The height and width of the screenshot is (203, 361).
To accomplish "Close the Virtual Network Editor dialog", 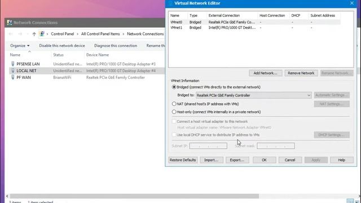I will pos(352,3).
